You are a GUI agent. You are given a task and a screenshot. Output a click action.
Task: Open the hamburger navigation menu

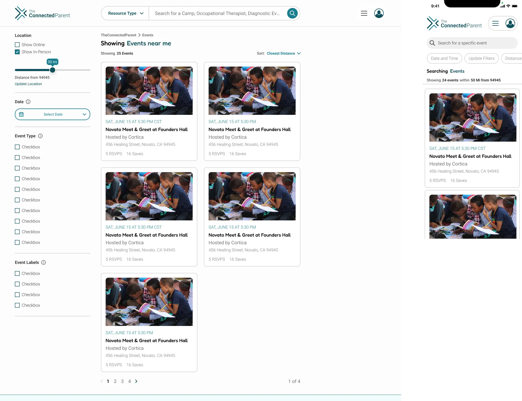(x=364, y=13)
